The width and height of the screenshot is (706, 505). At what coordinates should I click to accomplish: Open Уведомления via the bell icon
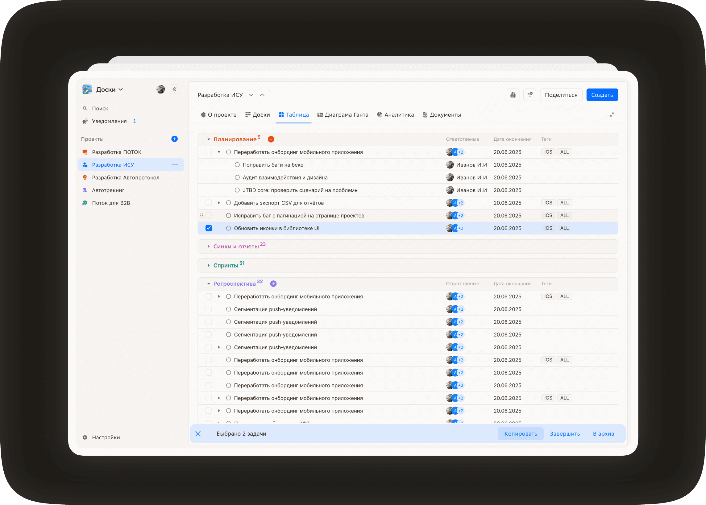[x=85, y=121]
